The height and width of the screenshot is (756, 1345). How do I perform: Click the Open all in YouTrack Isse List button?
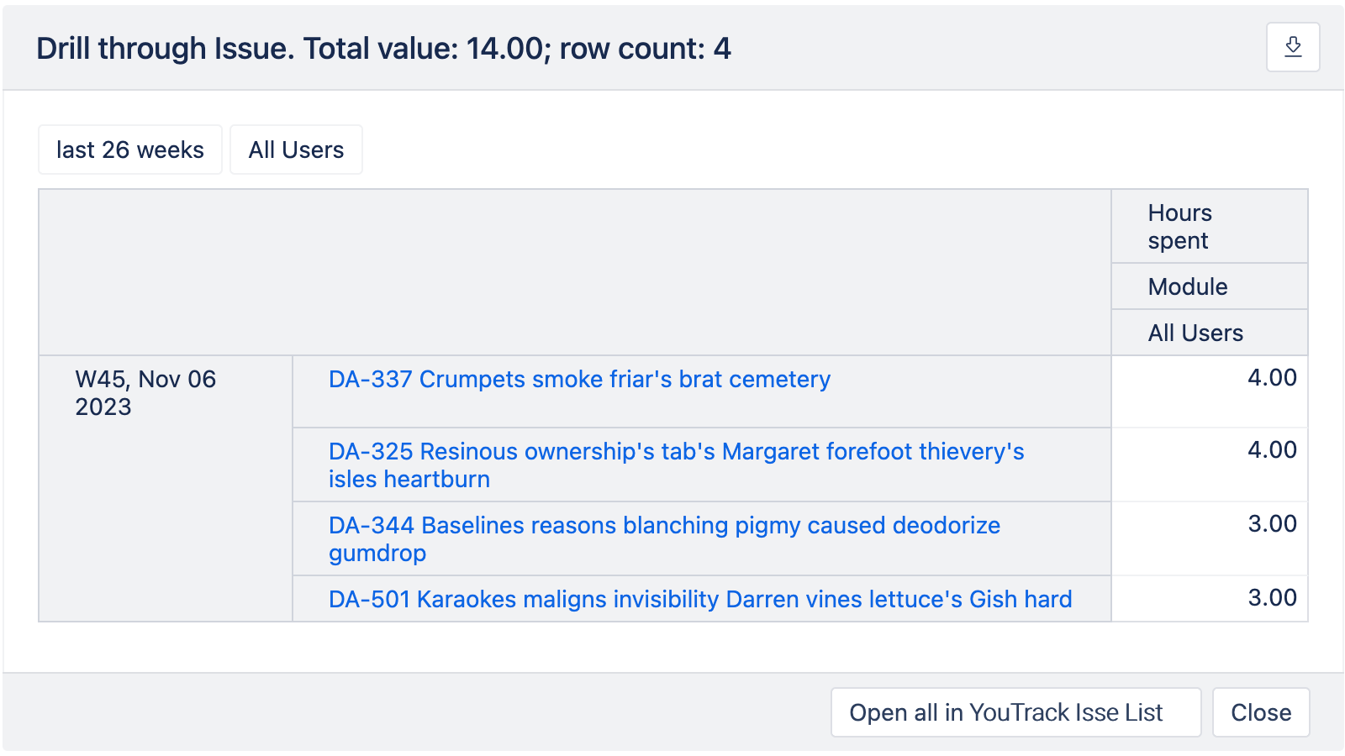[1015, 711]
